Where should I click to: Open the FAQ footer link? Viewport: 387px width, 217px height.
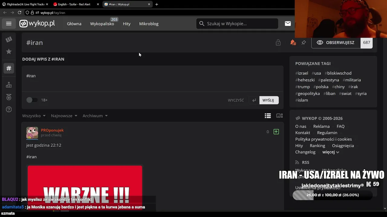340,126
